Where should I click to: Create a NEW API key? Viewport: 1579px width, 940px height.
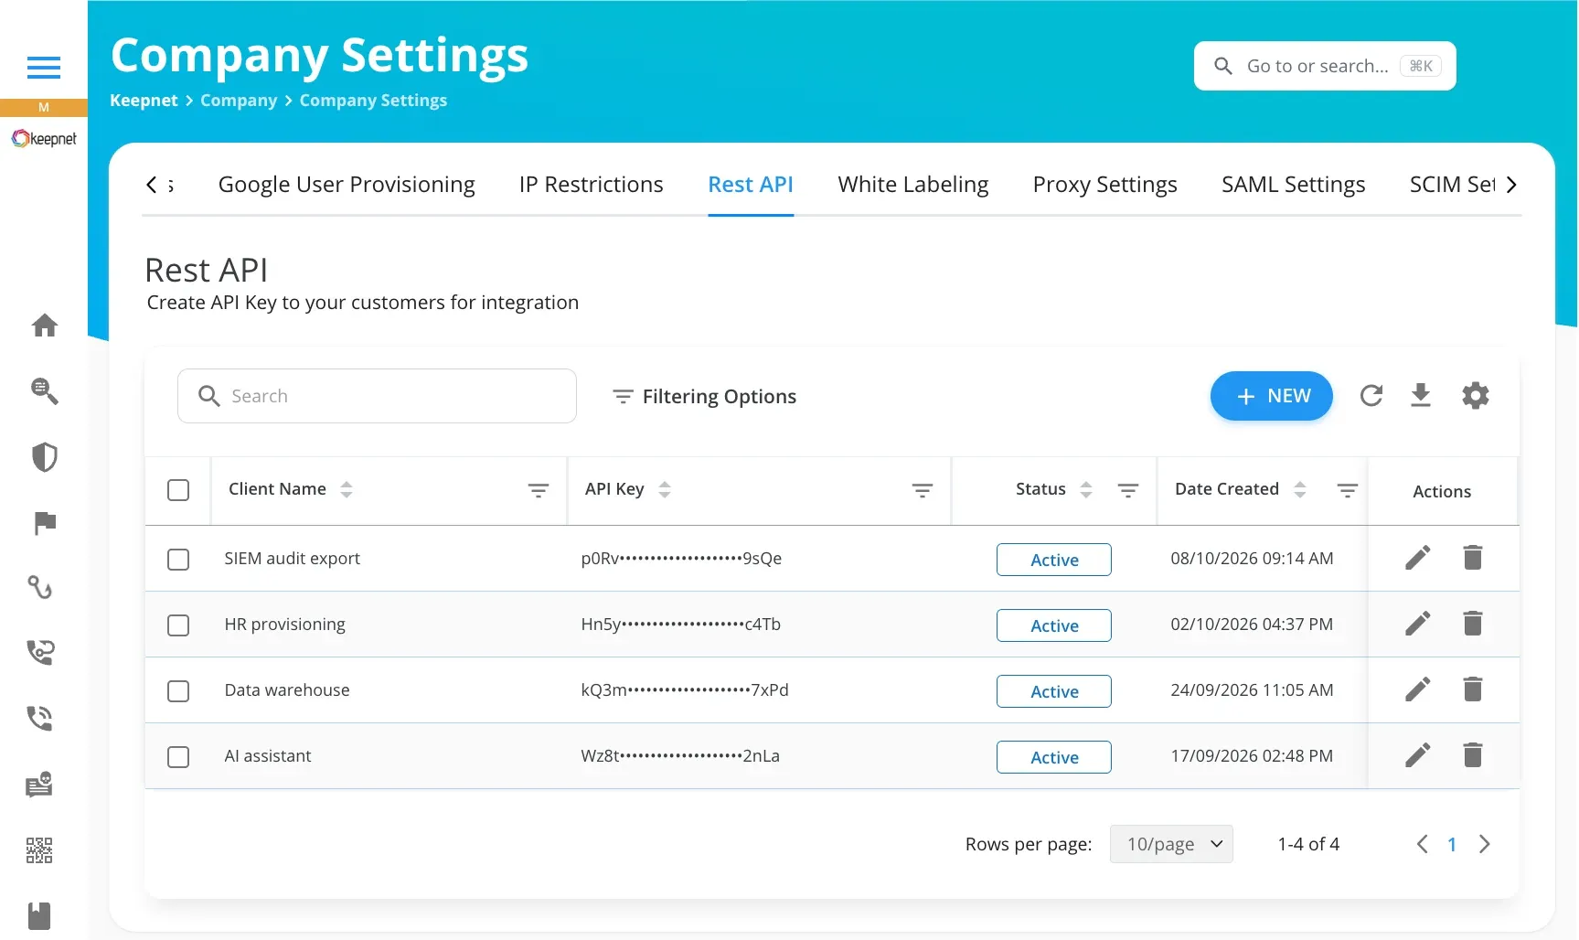[1271, 396]
